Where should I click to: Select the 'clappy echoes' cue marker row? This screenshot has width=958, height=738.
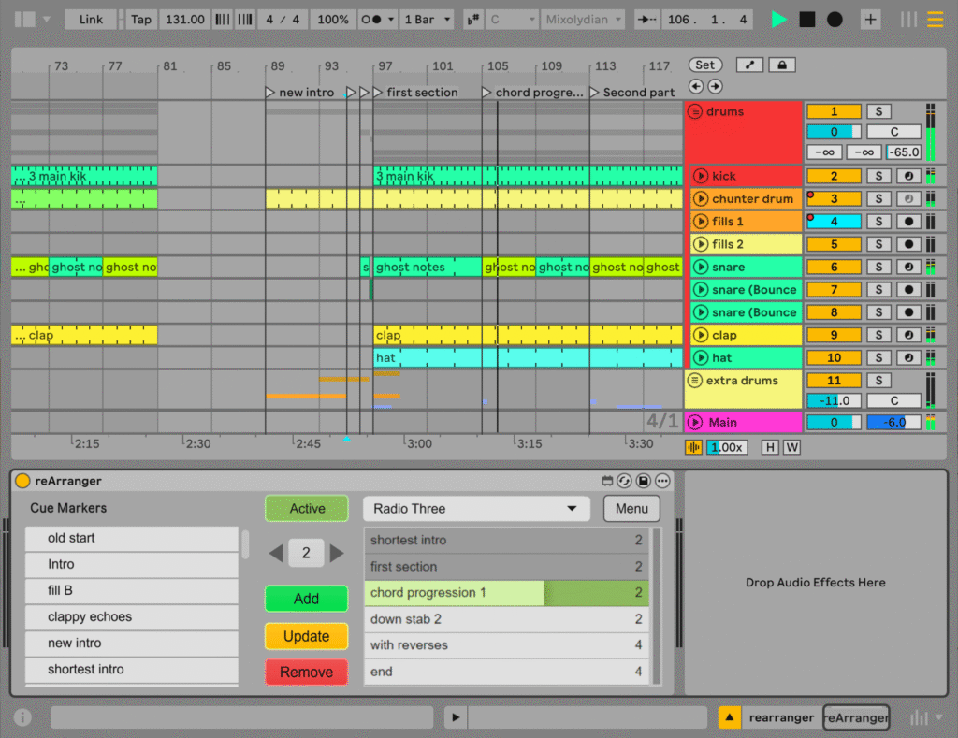point(131,616)
